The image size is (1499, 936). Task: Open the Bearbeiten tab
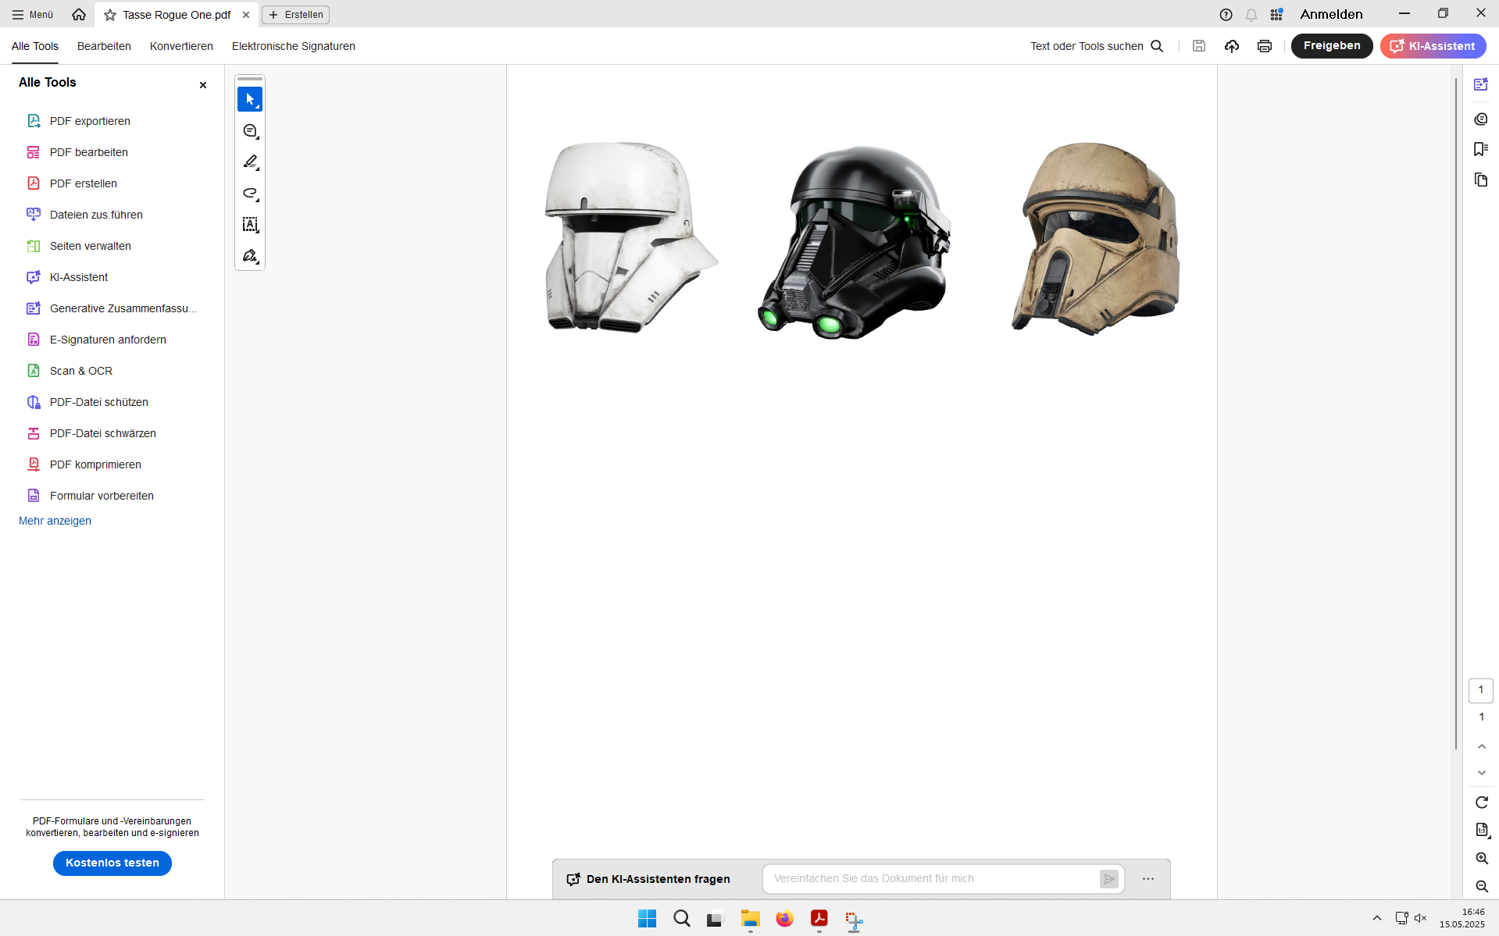(104, 46)
